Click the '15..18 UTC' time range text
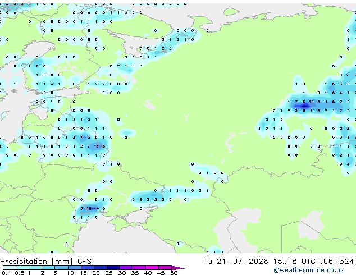Screen dimensions: 356x275 294,262
